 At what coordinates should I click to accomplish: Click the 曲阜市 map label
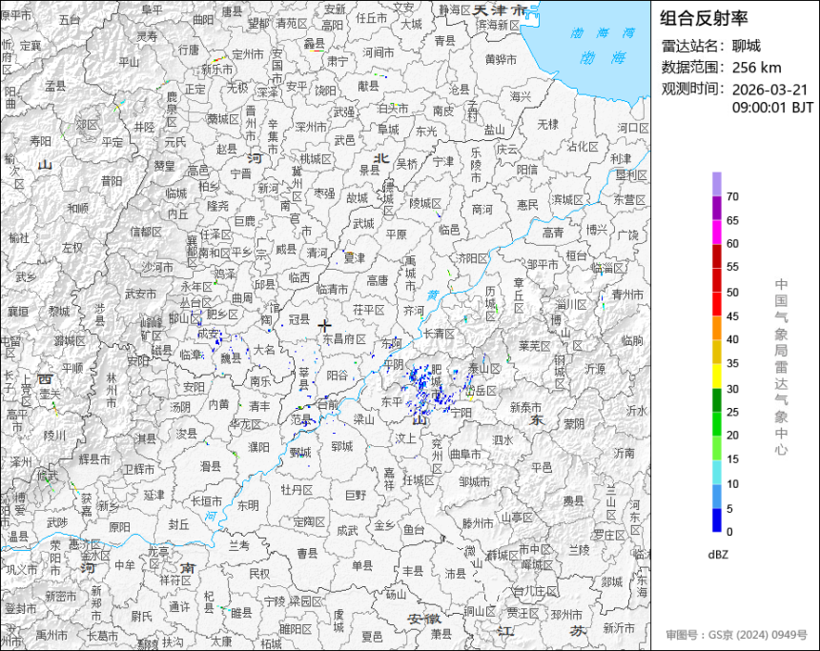point(465,454)
